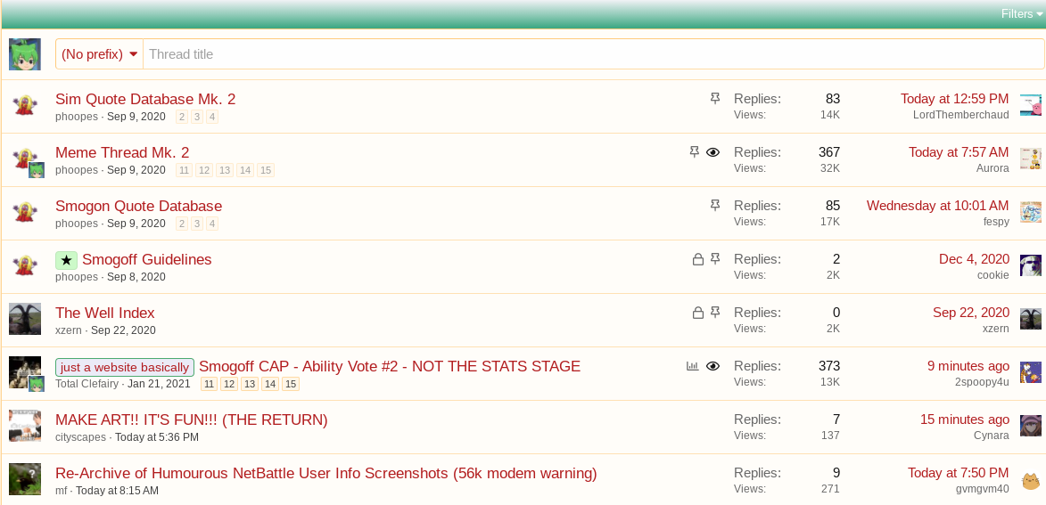Open the Smogon Quote Database thread
The height and width of the screenshot is (505, 1046).
tap(139, 206)
